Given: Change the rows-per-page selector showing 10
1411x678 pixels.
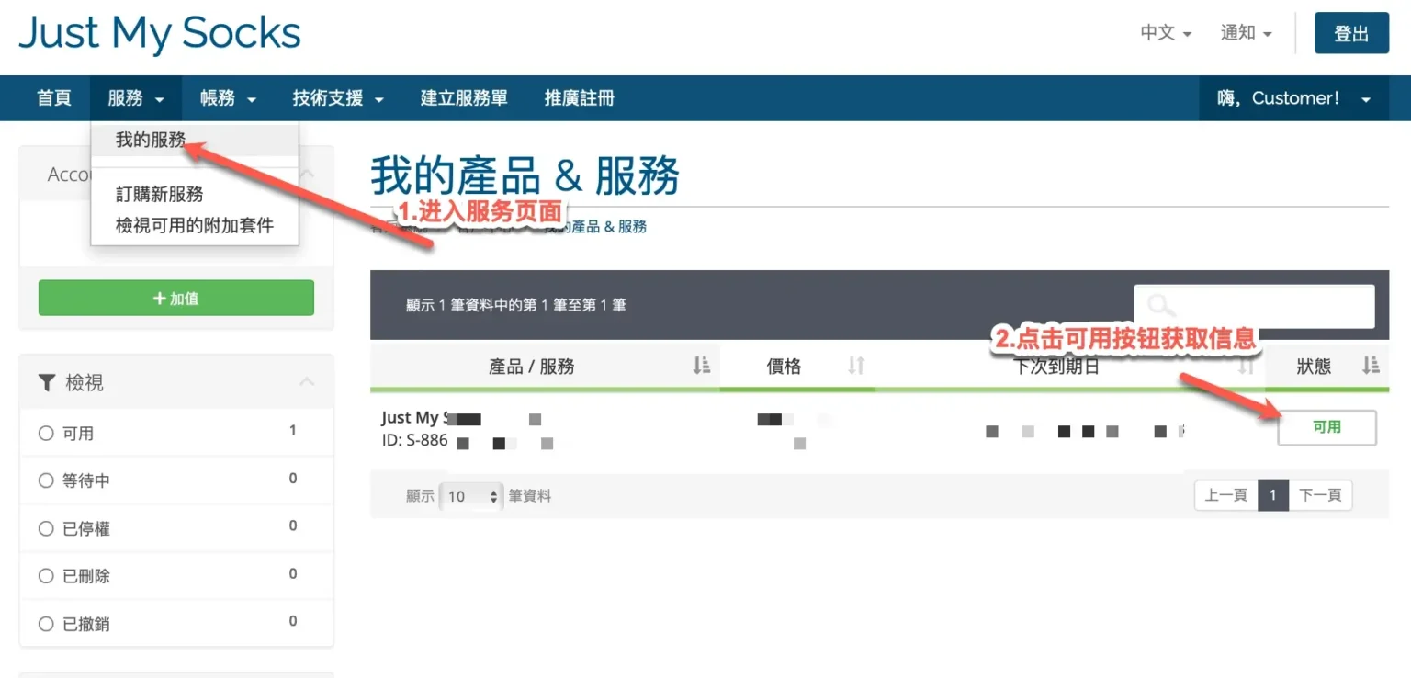Looking at the screenshot, I should coord(472,496).
